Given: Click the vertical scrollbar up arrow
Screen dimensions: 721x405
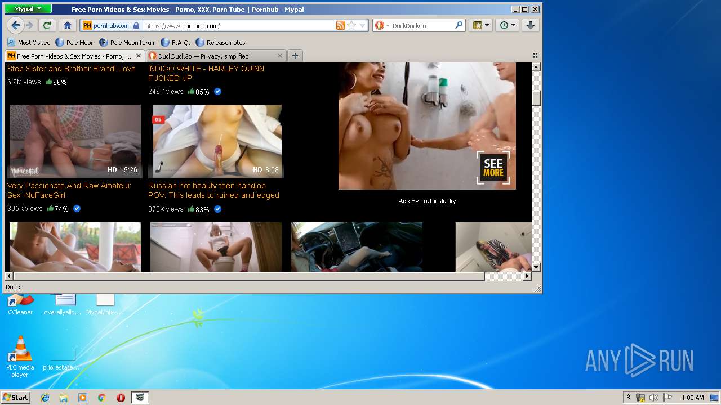Looking at the screenshot, I should (x=536, y=67).
